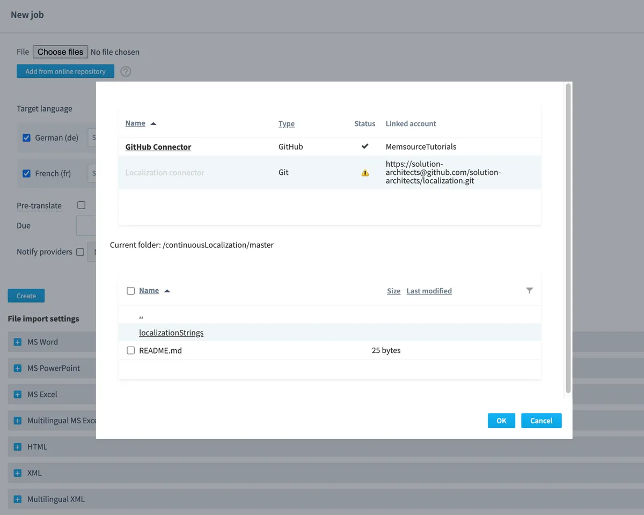The image size is (644, 515).
Task: Click the Pre-translate label link
Action: pos(39,205)
